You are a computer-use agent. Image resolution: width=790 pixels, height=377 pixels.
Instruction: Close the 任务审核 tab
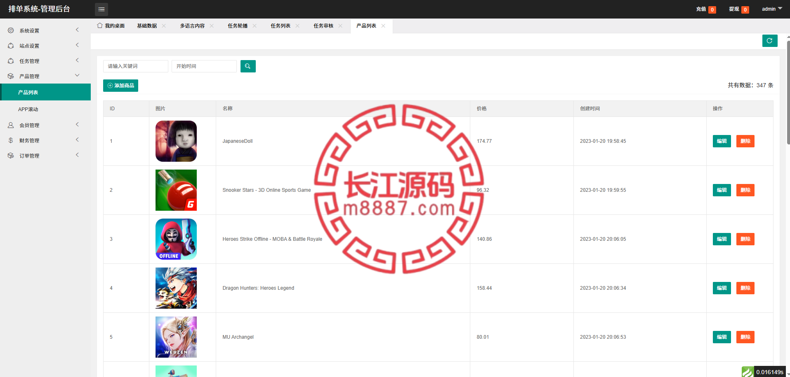point(340,26)
